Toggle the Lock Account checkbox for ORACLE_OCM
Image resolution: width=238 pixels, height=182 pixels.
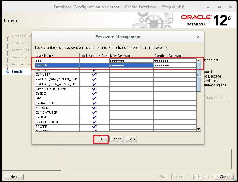tap(94, 122)
